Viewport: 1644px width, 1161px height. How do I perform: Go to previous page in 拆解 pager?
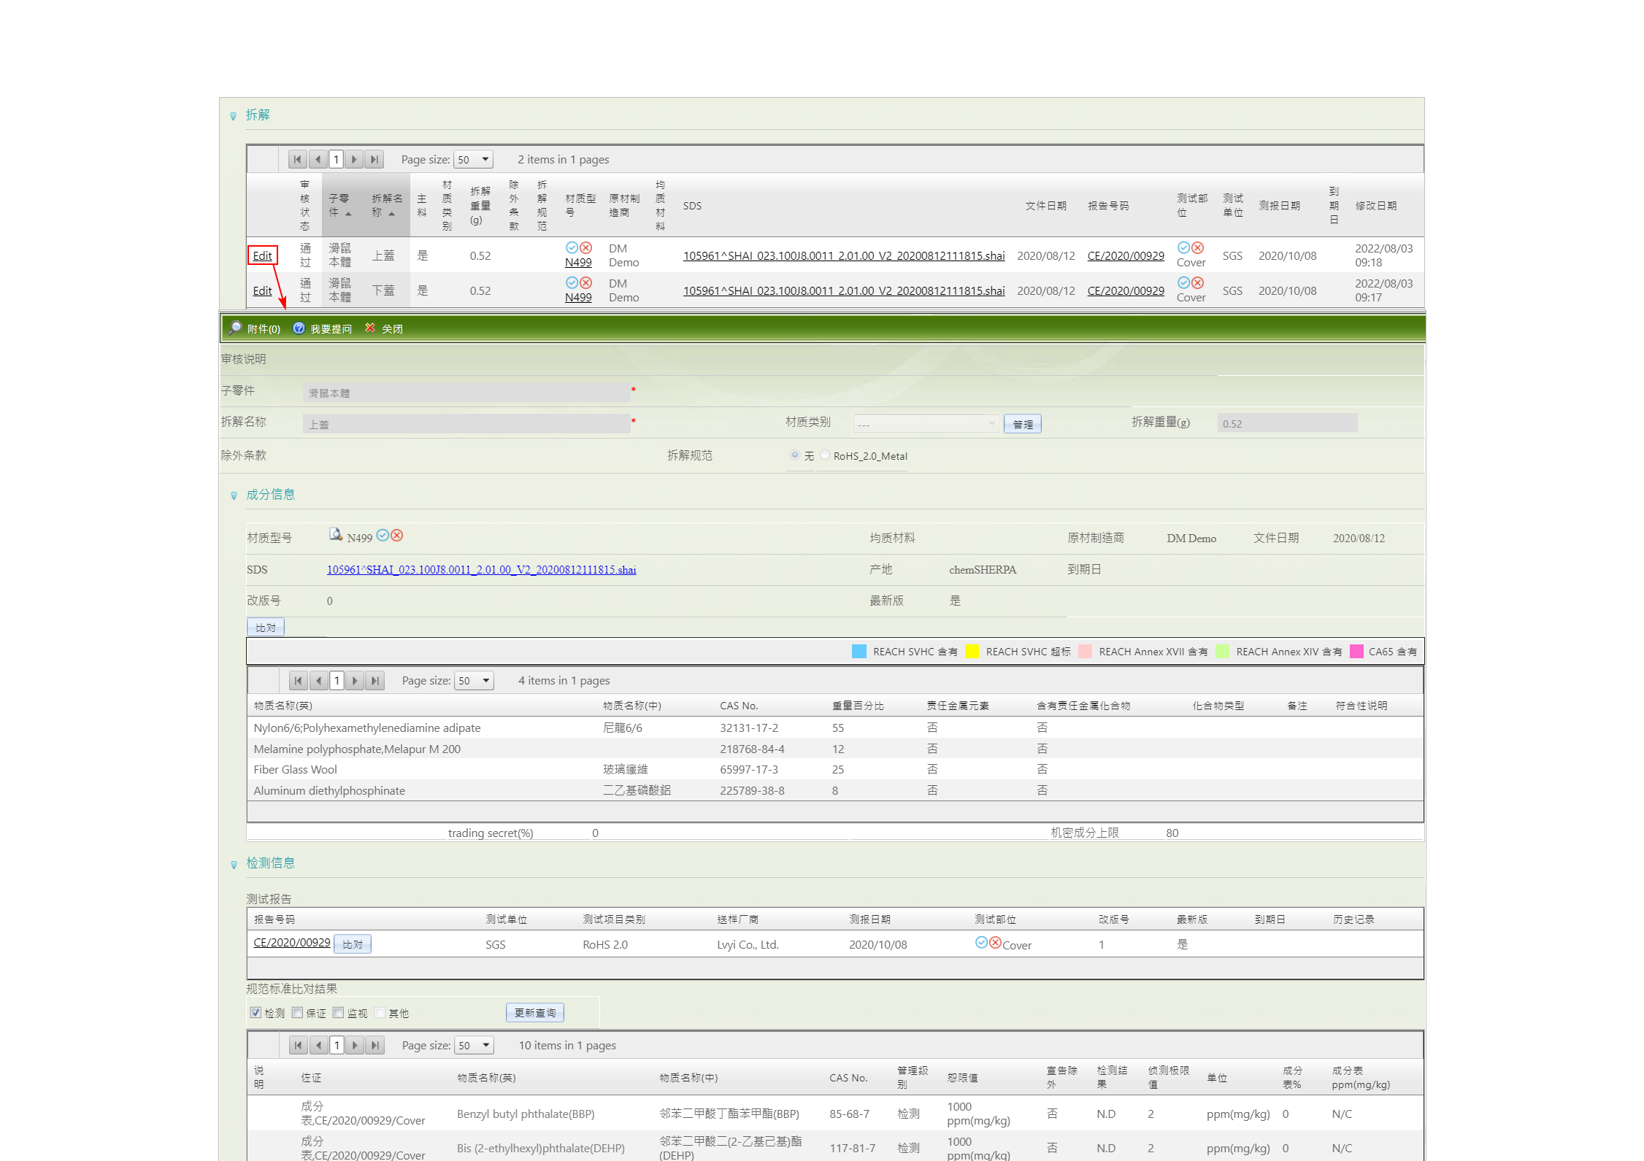318,159
